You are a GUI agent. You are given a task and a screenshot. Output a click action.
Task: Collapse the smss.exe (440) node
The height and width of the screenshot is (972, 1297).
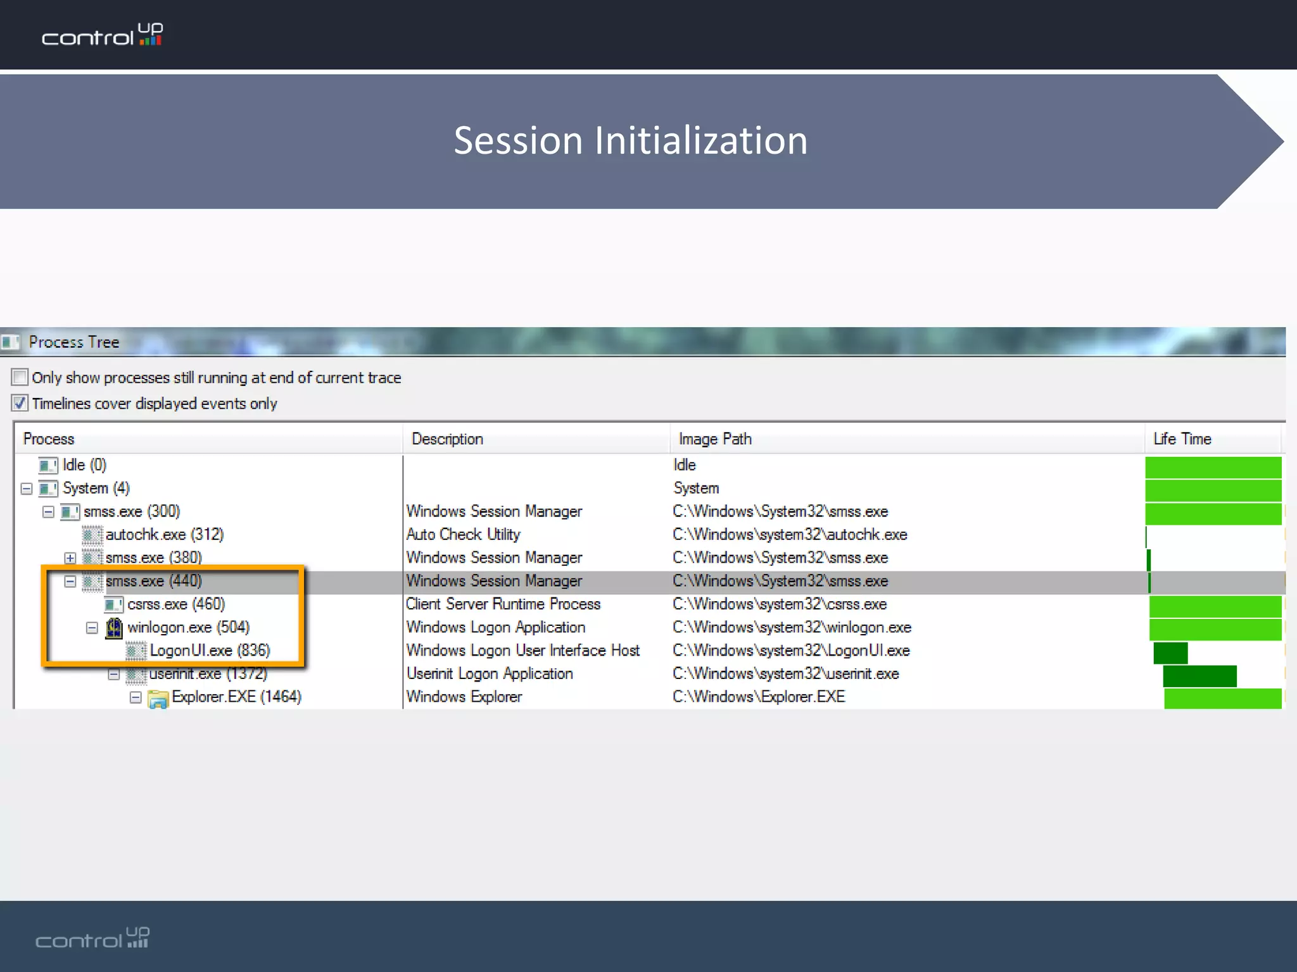[70, 582]
